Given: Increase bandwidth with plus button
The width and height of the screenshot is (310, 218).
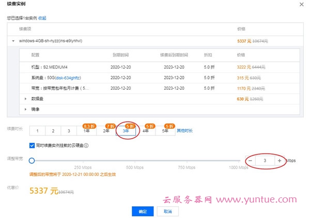Looking at the screenshot, I should (x=280, y=161).
